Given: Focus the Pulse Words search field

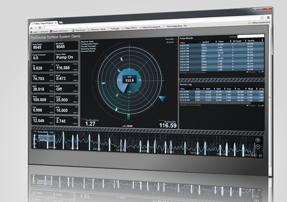Looking at the screenshot, I should click(x=251, y=36).
